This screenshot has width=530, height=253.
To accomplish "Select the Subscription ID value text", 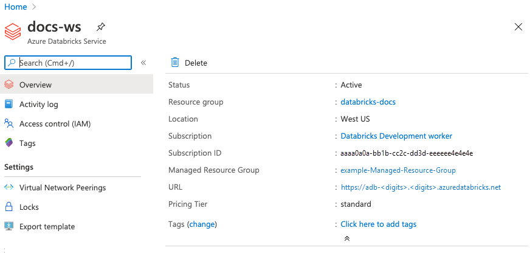I will click(407, 153).
